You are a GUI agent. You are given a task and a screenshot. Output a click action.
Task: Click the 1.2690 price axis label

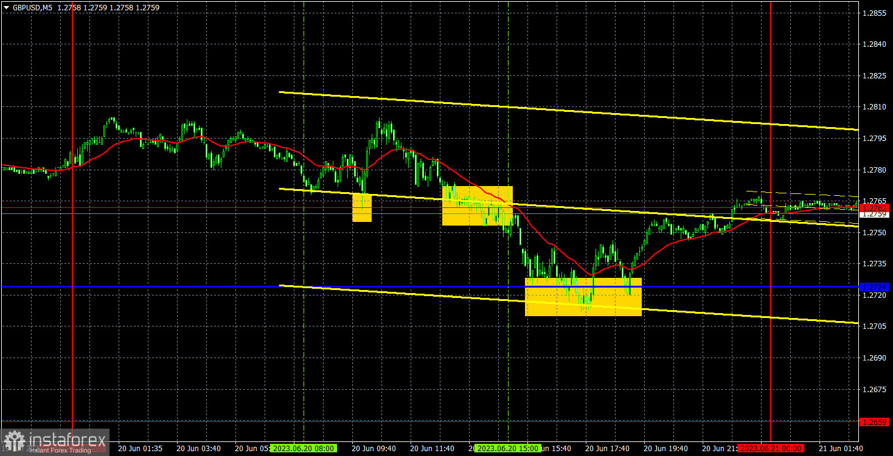875,358
